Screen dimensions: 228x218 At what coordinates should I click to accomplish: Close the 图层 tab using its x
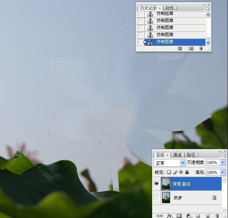click(168, 155)
